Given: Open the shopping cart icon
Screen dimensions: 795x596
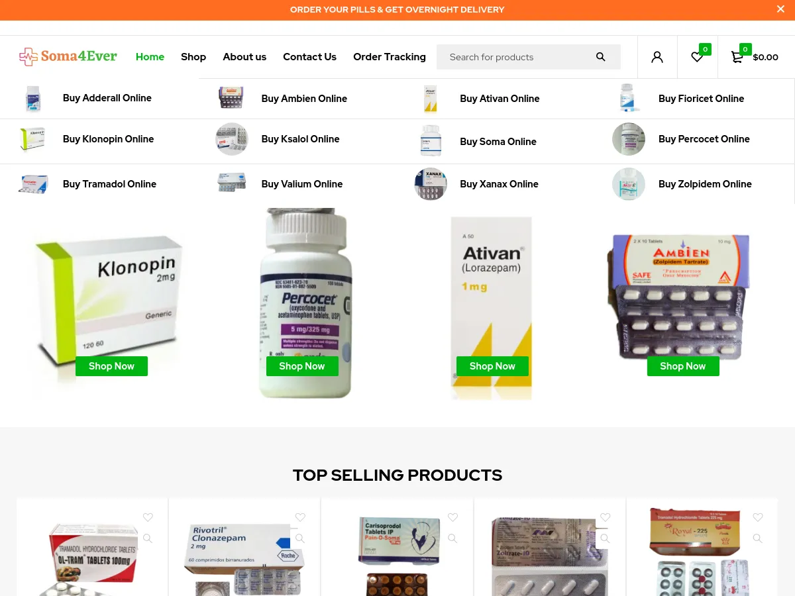Looking at the screenshot, I should pyautogui.click(x=737, y=57).
